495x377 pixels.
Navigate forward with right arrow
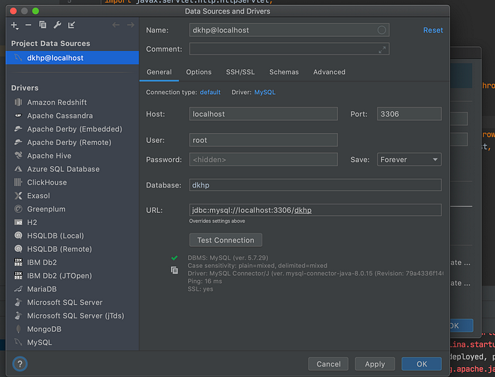[130, 25]
